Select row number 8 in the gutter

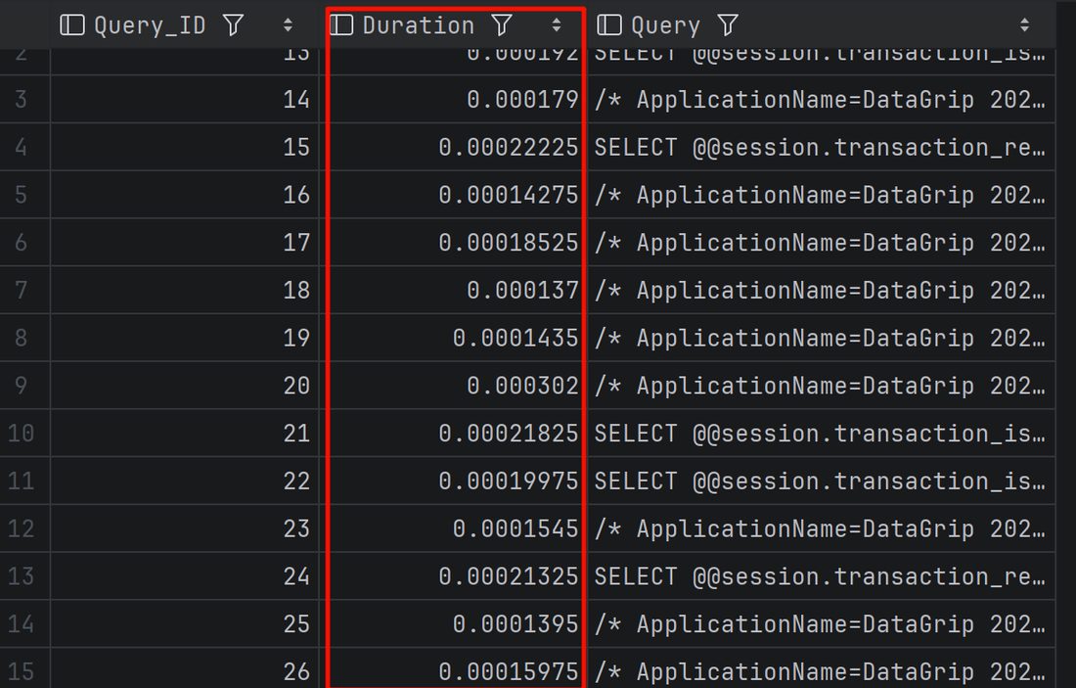click(x=22, y=338)
